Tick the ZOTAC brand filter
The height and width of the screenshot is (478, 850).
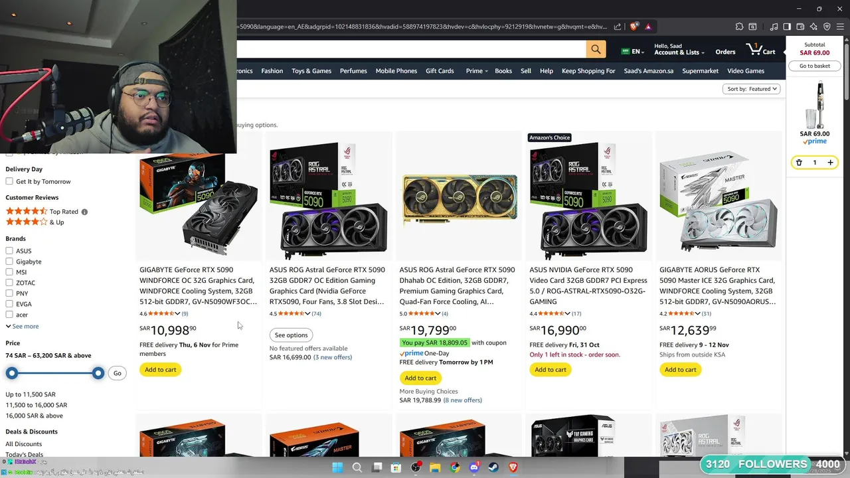9,282
